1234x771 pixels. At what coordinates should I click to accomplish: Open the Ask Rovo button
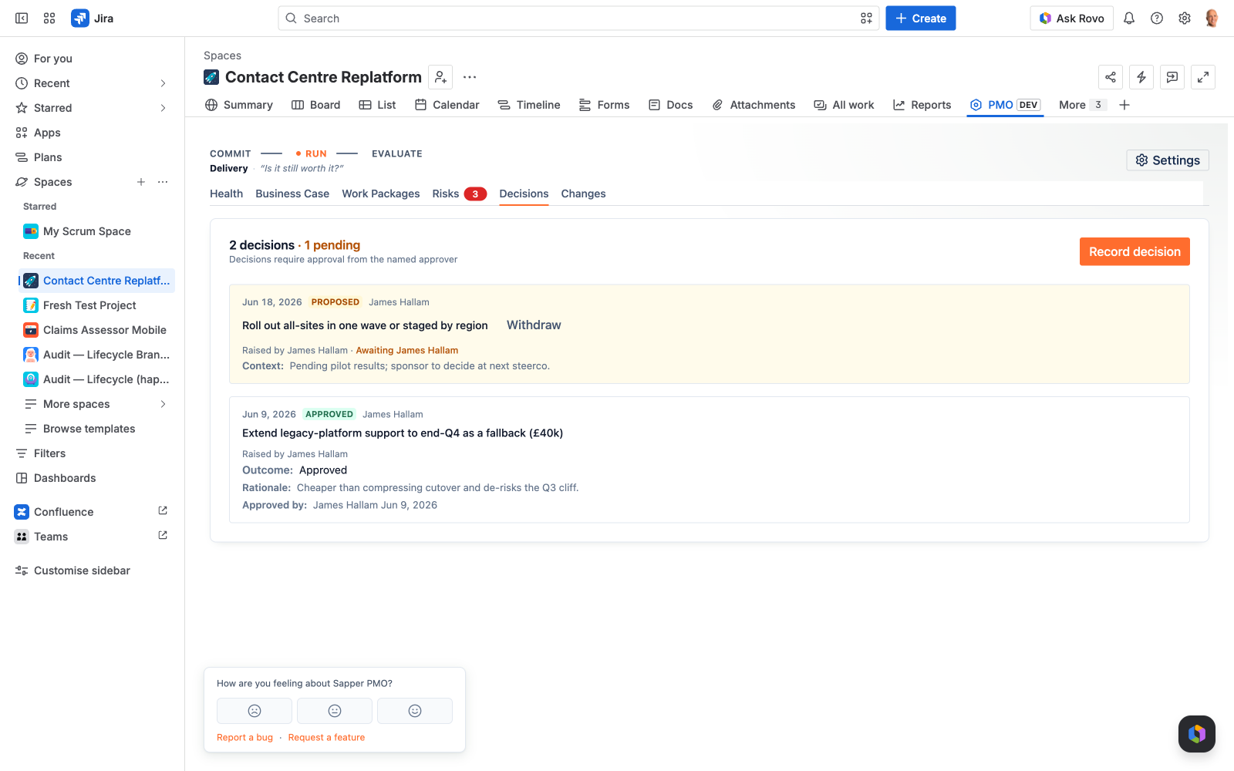pos(1071,19)
